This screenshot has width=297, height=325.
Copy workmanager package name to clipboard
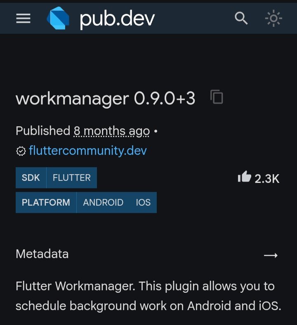point(217,97)
